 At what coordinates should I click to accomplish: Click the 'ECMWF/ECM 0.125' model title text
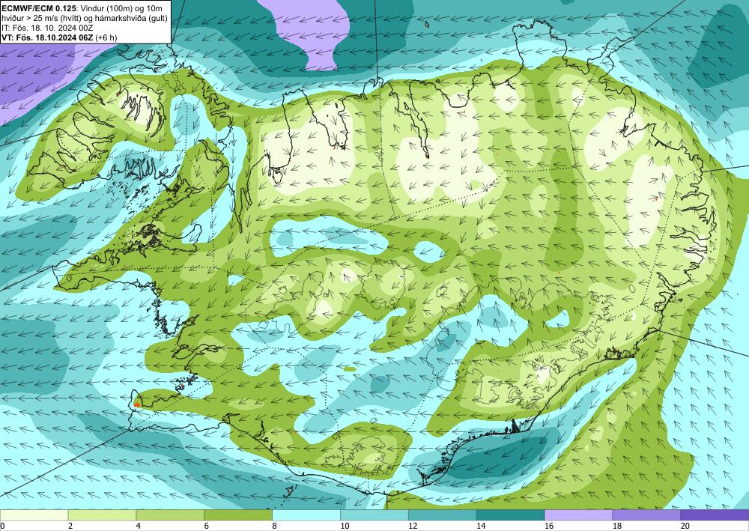(39, 8)
